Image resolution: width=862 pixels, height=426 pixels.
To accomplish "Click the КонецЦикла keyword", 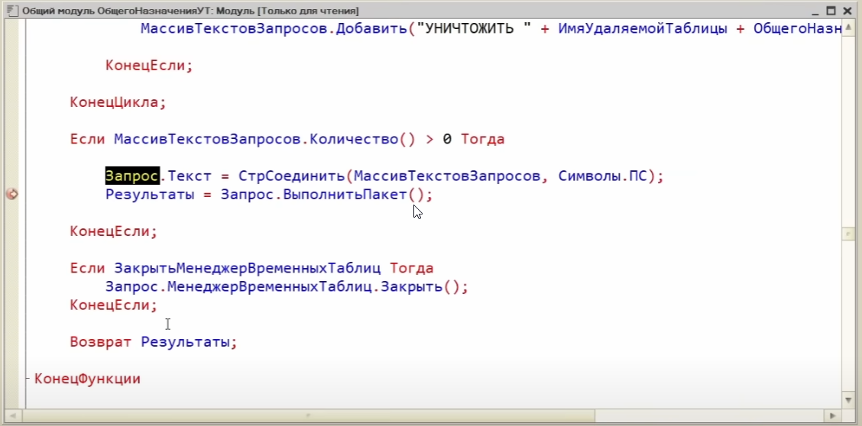I will coord(115,102).
